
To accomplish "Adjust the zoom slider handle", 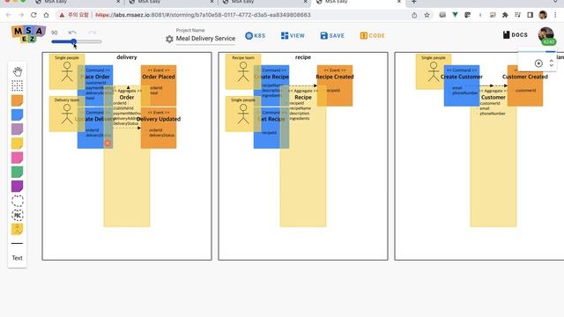I will coord(74,41).
